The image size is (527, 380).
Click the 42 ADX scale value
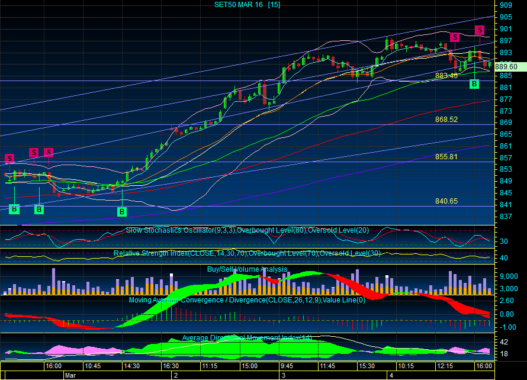[x=504, y=342]
